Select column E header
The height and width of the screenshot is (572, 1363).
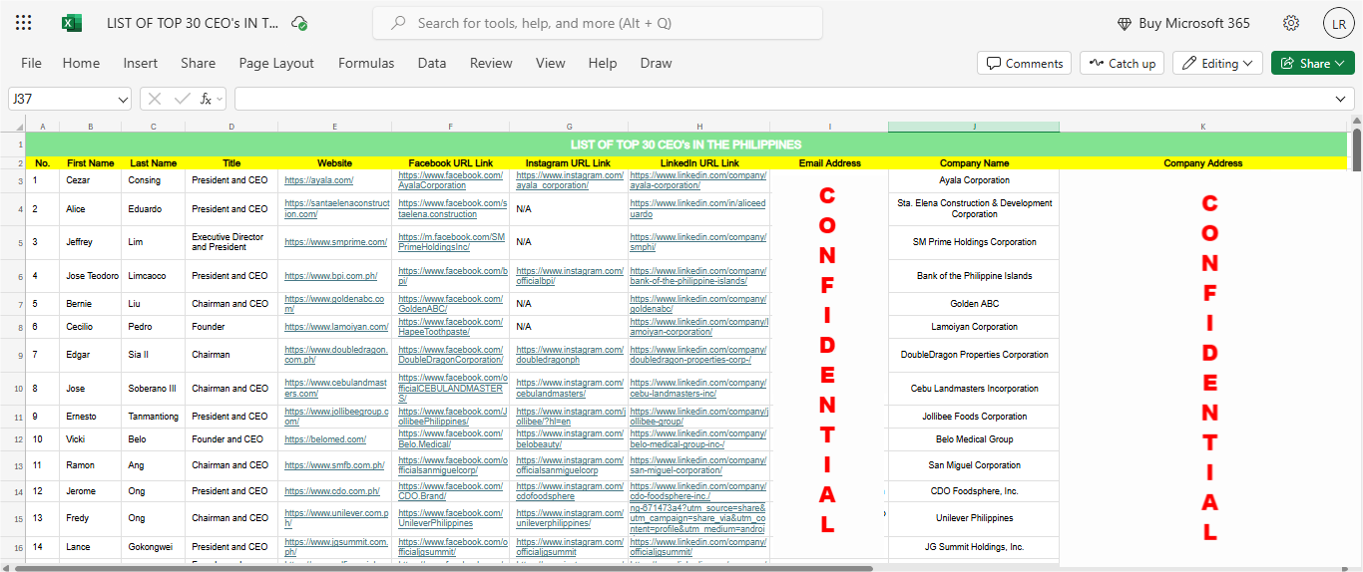click(334, 127)
